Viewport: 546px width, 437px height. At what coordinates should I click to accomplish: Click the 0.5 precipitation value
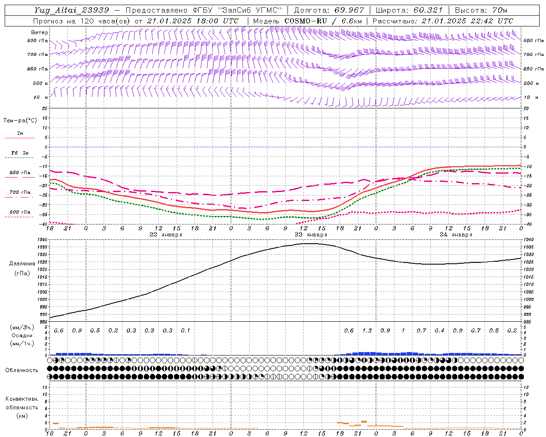(x=95, y=330)
